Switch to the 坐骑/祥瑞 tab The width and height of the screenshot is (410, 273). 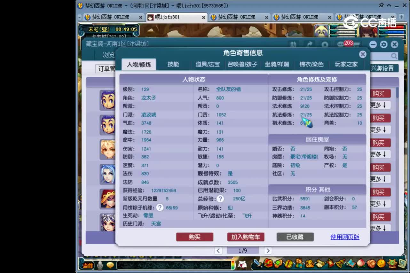(x=277, y=64)
